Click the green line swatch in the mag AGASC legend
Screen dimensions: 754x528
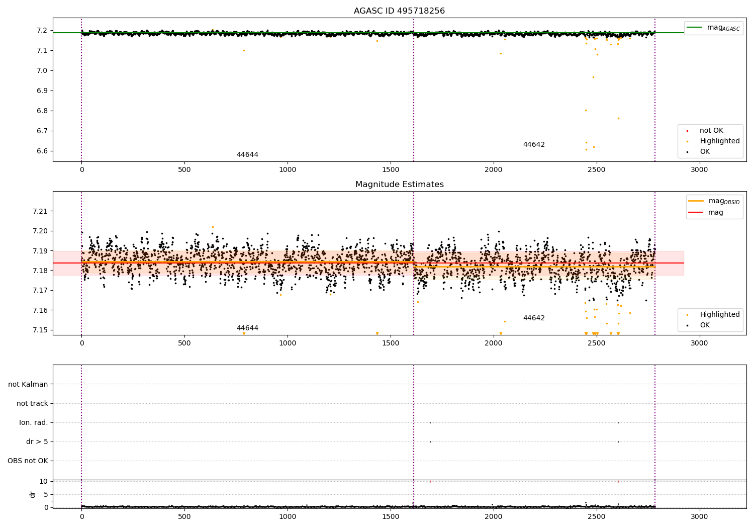click(x=695, y=28)
